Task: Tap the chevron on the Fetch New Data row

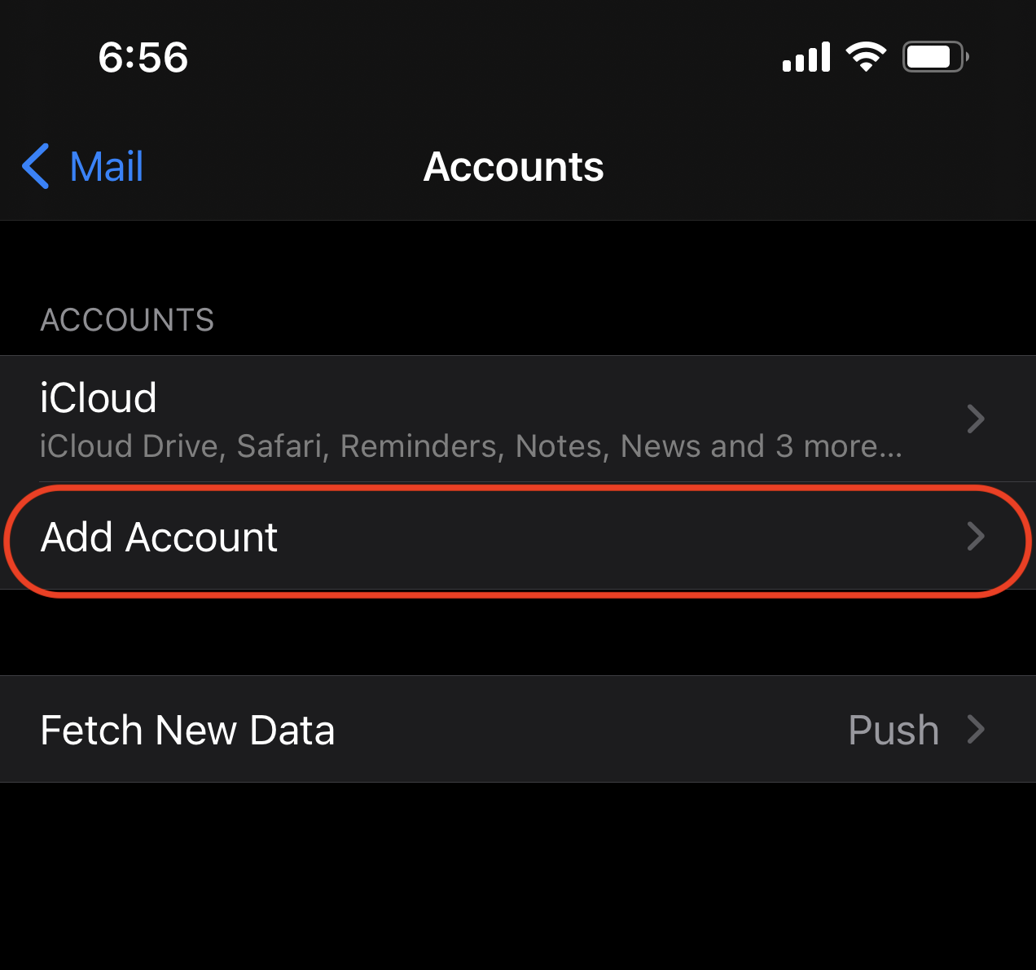Action: click(x=976, y=730)
